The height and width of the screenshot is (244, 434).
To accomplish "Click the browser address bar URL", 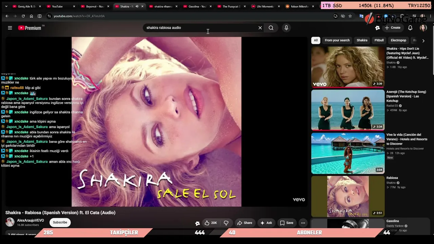I will pos(79,16).
